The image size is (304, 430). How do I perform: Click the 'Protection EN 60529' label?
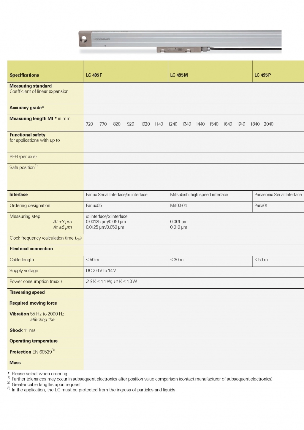point(32,352)
